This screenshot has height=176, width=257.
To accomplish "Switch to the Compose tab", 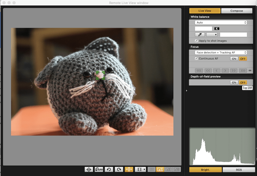I will 237,11.
